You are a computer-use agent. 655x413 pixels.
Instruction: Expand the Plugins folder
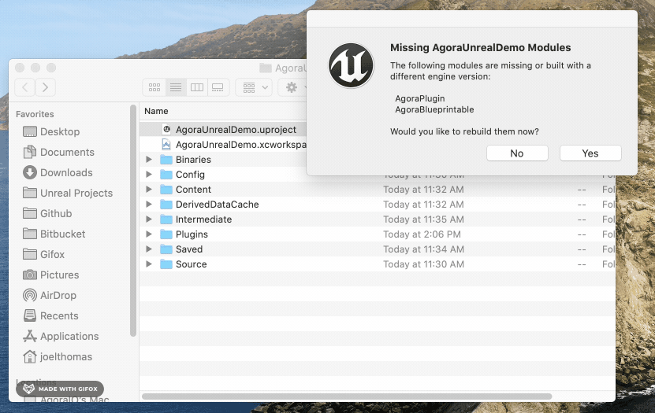(149, 234)
